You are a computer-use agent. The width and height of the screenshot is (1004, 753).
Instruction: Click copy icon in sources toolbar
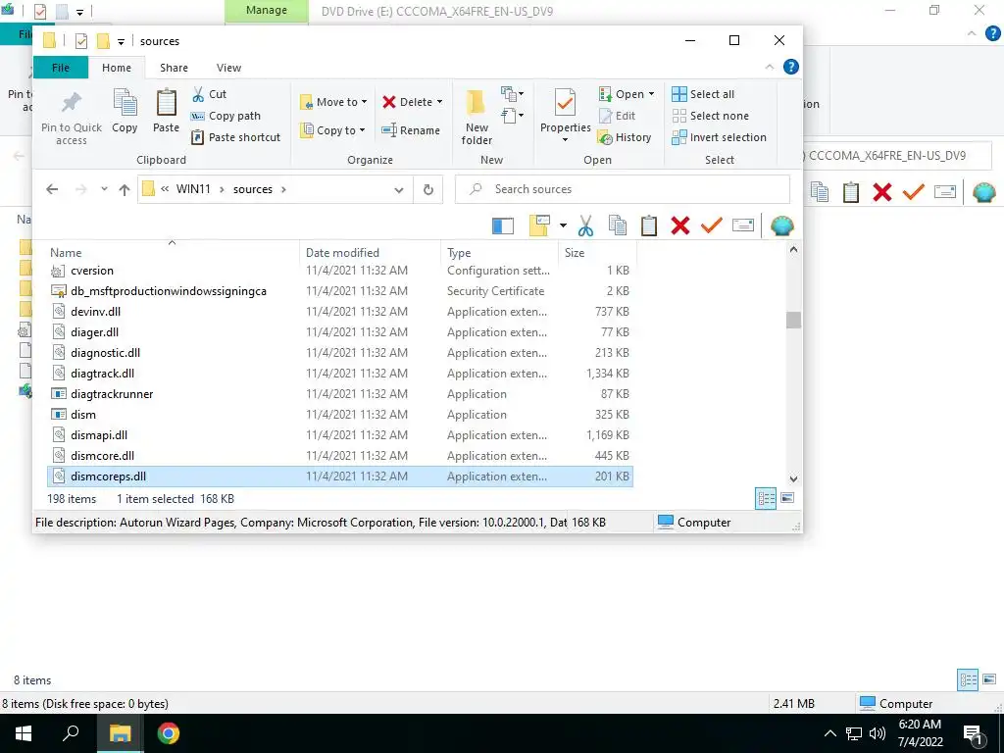click(x=618, y=226)
